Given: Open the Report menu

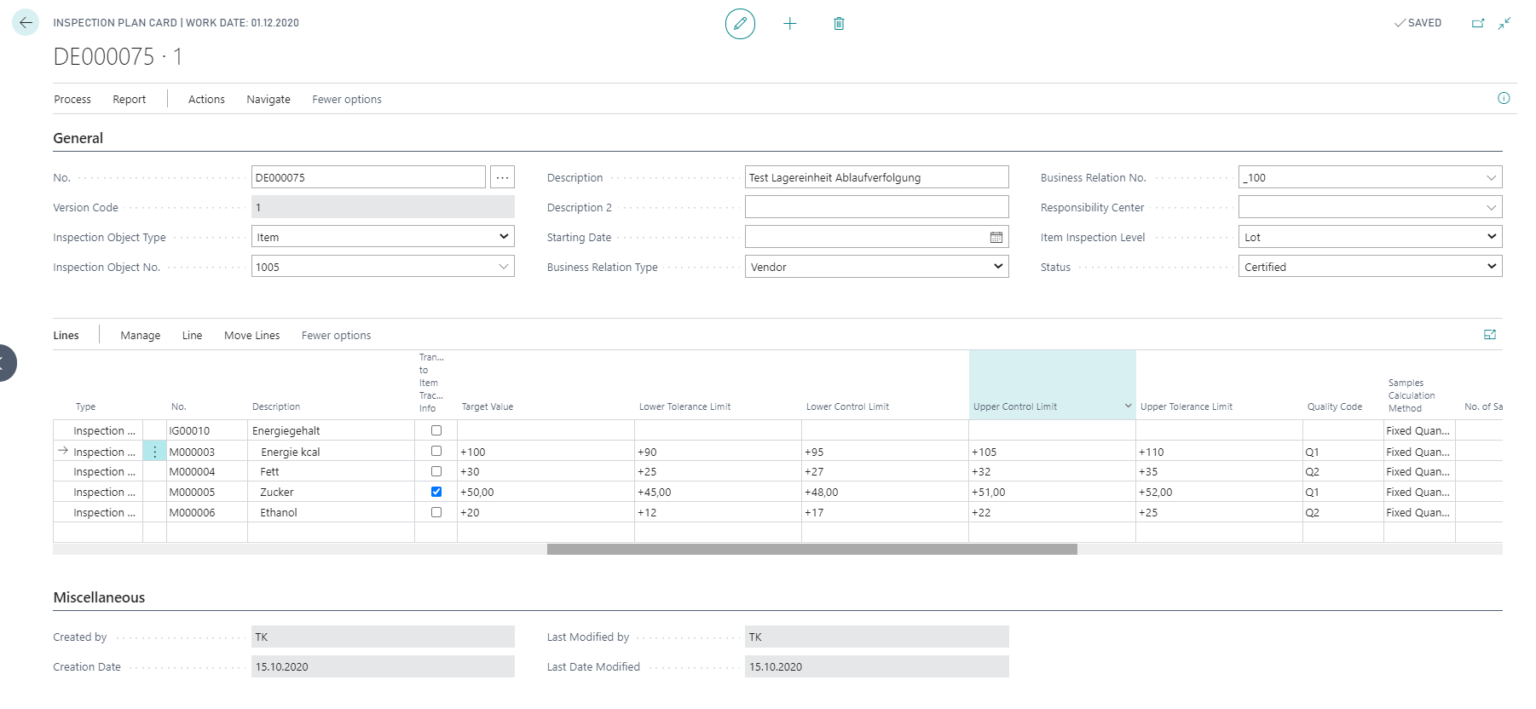Looking at the screenshot, I should 130,99.
